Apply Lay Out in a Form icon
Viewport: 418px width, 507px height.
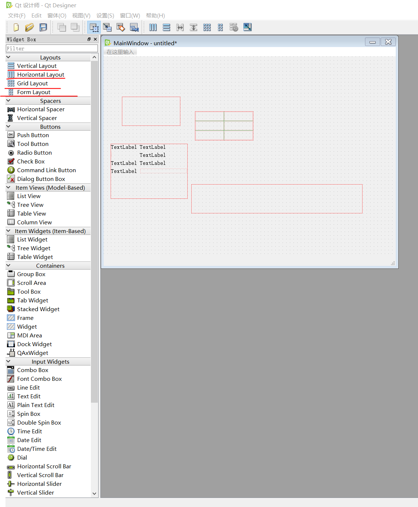pos(220,27)
